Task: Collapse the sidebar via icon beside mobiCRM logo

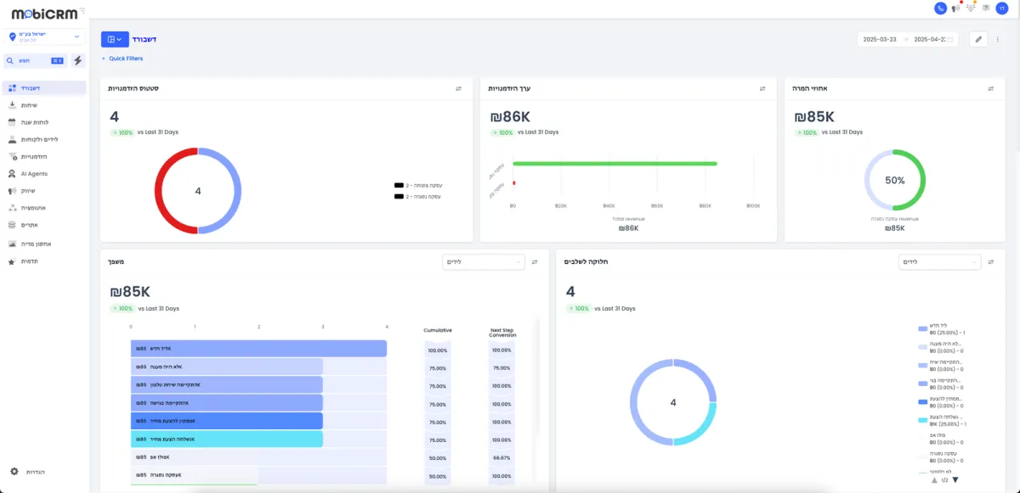Action: (82, 12)
